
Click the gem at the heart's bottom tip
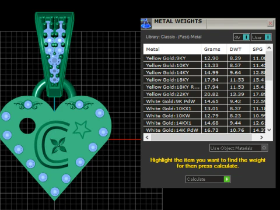(x=55, y=191)
